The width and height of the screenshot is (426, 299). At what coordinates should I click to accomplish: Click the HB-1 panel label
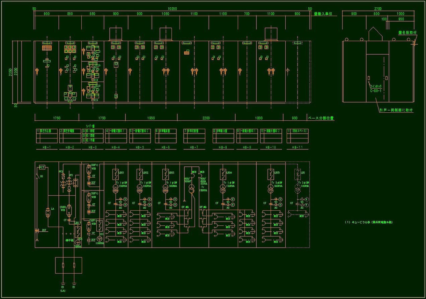pos(46,148)
